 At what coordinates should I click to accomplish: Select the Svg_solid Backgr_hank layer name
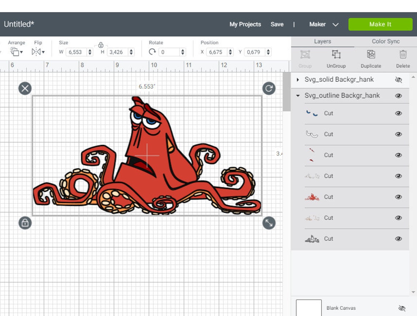339,79
